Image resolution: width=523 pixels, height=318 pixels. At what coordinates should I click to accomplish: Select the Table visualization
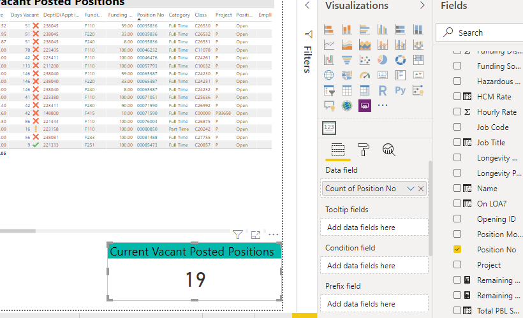coord(347,90)
